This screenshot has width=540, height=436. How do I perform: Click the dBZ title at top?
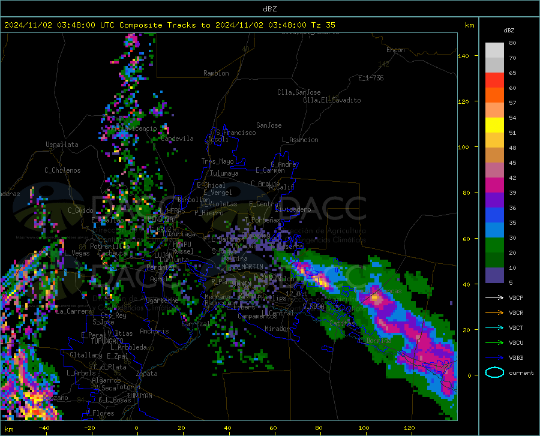coord(269,9)
